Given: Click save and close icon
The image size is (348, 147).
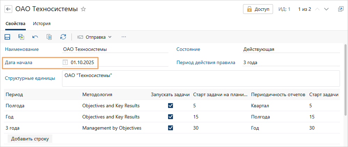Looking at the screenshot, I should point(21,37).
